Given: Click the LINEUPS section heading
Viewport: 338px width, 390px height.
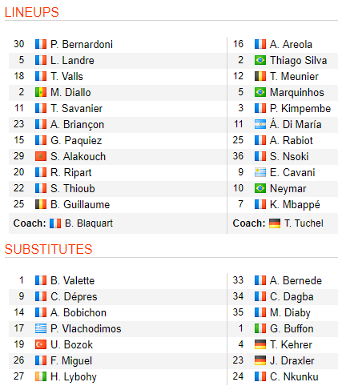Looking at the screenshot, I should click(x=32, y=12).
